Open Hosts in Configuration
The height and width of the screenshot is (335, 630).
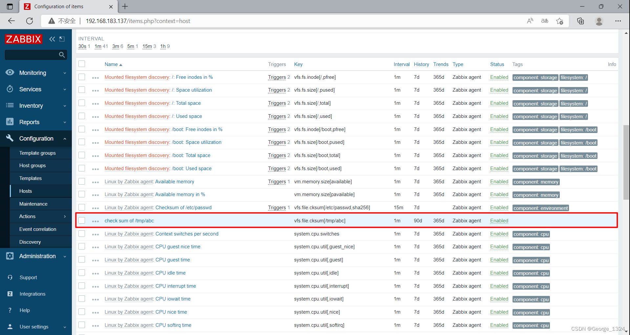(26, 191)
